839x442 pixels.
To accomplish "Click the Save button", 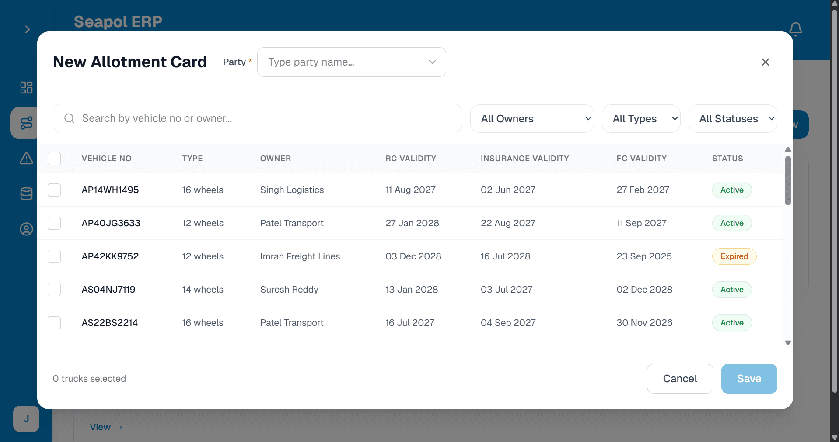I will pos(749,379).
